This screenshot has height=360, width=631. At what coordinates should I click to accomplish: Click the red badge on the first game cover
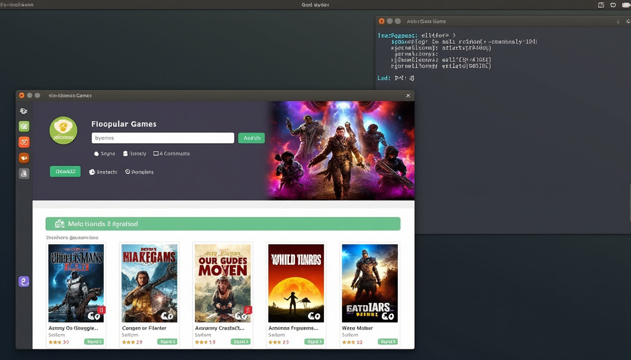(x=101, y=310)
